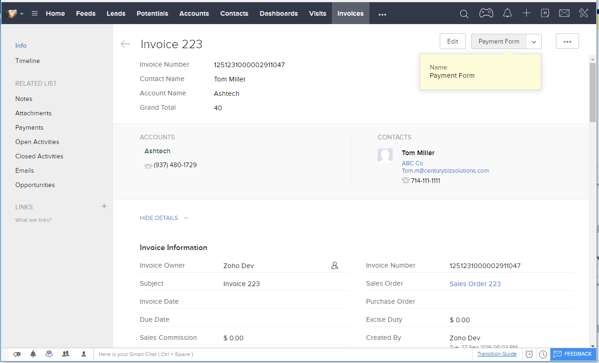Viewport: 599px width, 363px height.
Task: Open the Home tab
Action: 55,13
